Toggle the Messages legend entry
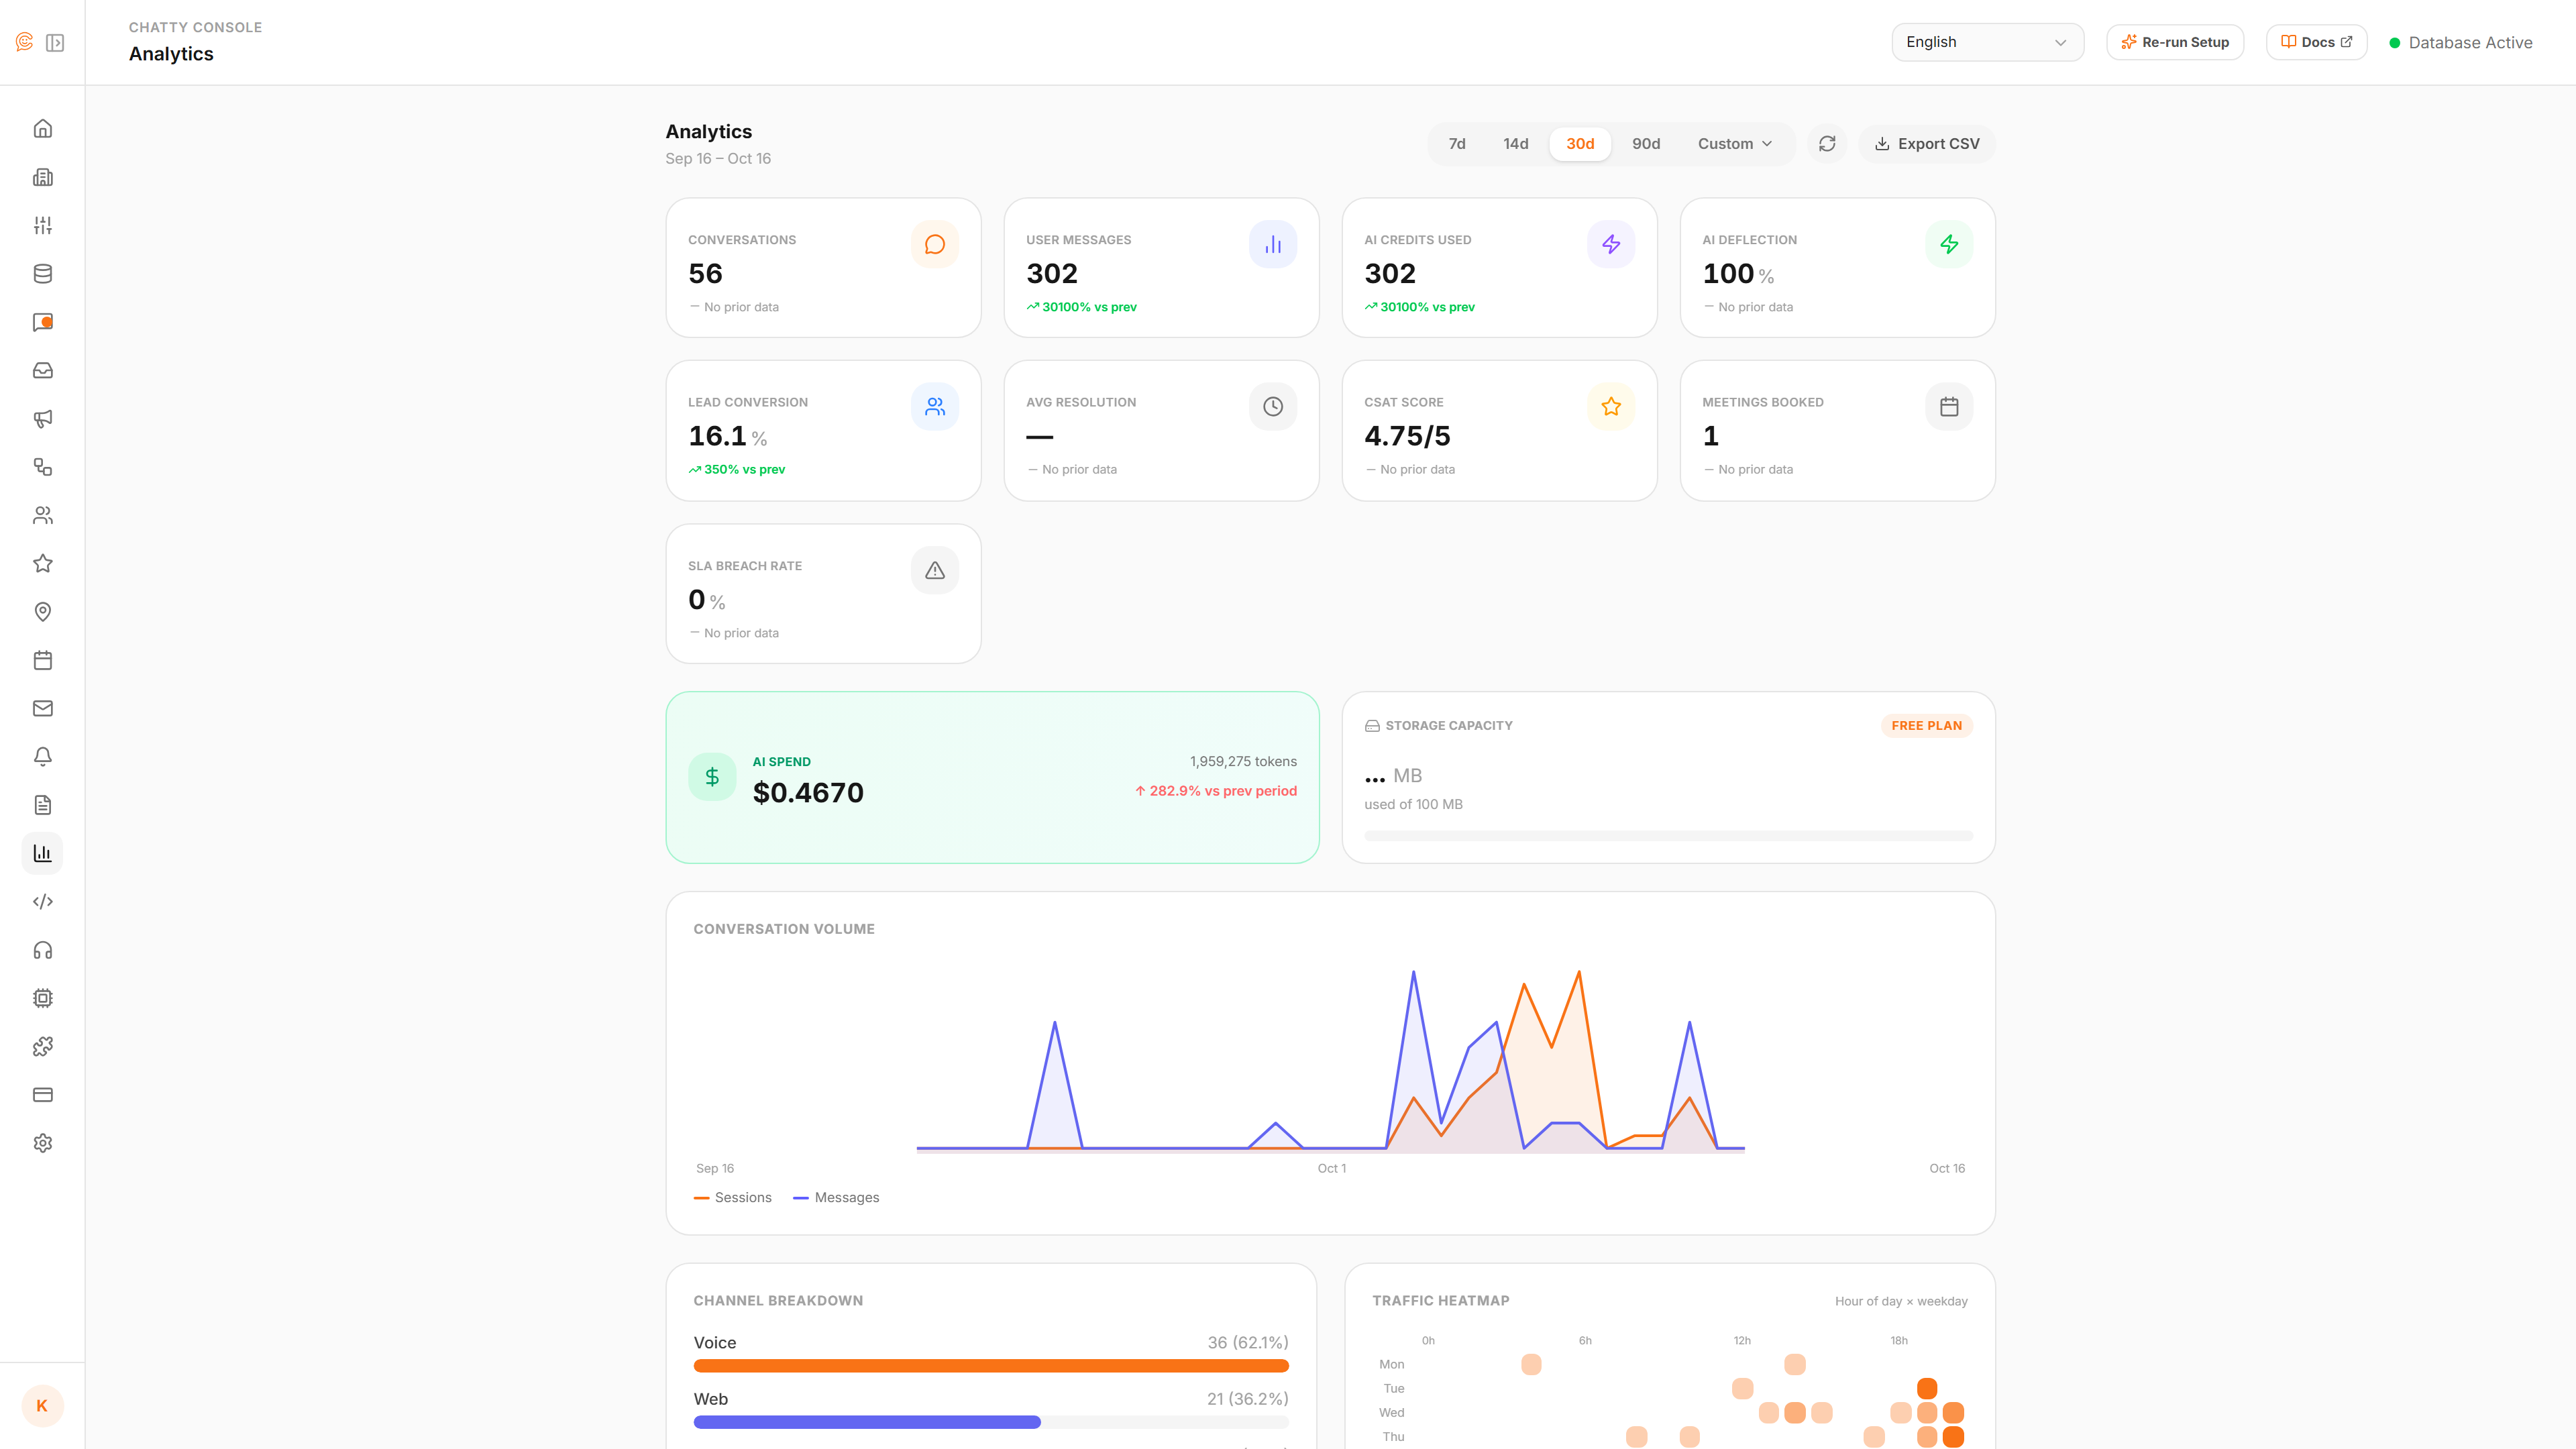 [x=836, y=1198]
